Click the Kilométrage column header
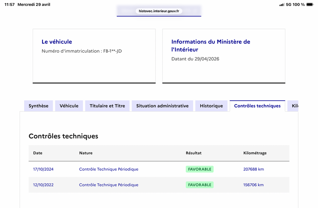Screen dimensions: 318x208 click(x=255, y=153)
